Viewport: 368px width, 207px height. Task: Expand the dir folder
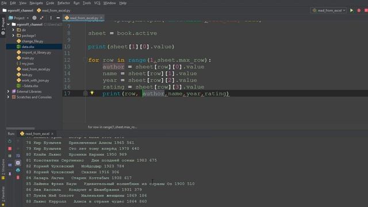click(x=13, y=30)
